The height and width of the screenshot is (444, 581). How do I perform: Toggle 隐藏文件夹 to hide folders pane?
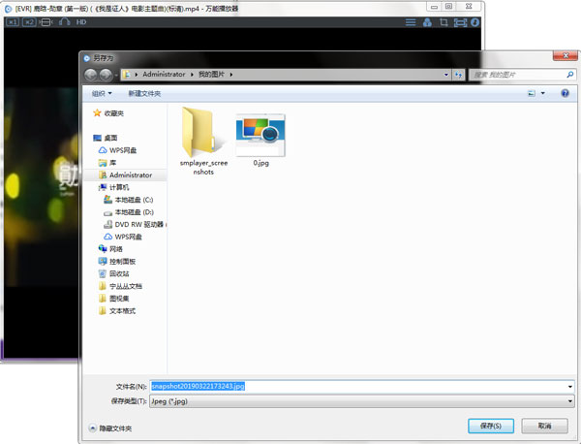coord(115,428)
